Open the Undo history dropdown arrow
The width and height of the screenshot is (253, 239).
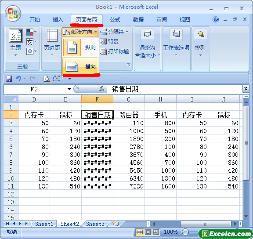pos(25,79)
